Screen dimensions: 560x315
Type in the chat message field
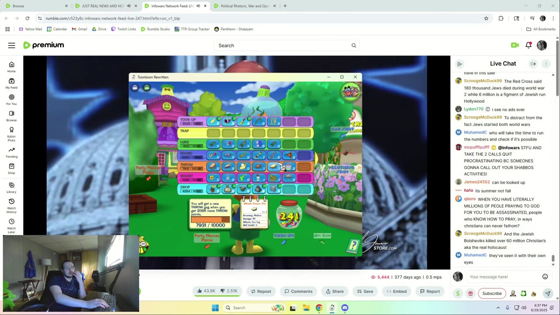click(503, 276)
